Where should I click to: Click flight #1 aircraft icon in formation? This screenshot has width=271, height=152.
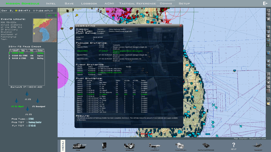[27, 94]
